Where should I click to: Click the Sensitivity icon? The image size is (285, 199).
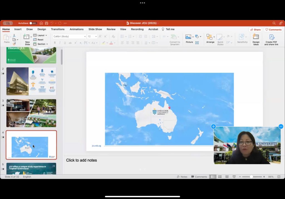tap(242, 37)
